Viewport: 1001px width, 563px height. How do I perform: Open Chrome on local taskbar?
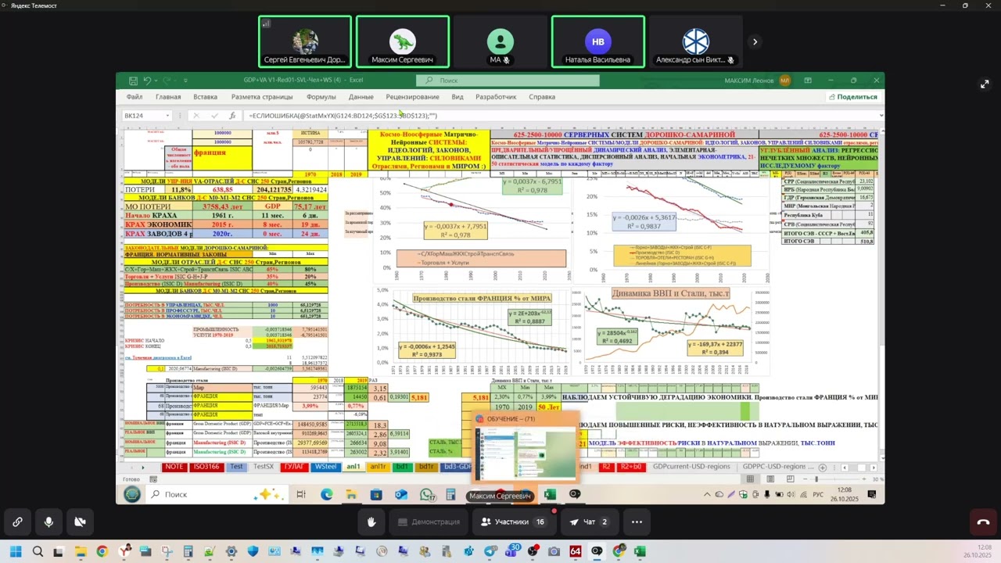(102, 552)
